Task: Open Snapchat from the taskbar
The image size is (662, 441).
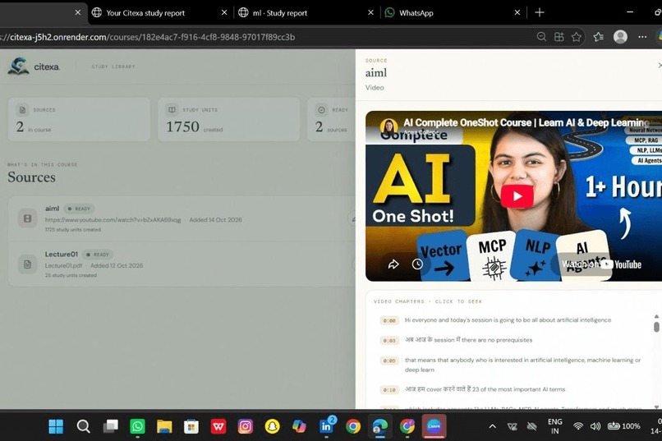Action: (x=272, y=426)
